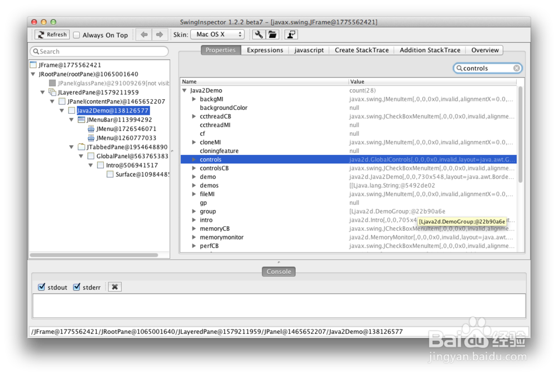Click the open folder icon in the toolbar

click(272, 35)
